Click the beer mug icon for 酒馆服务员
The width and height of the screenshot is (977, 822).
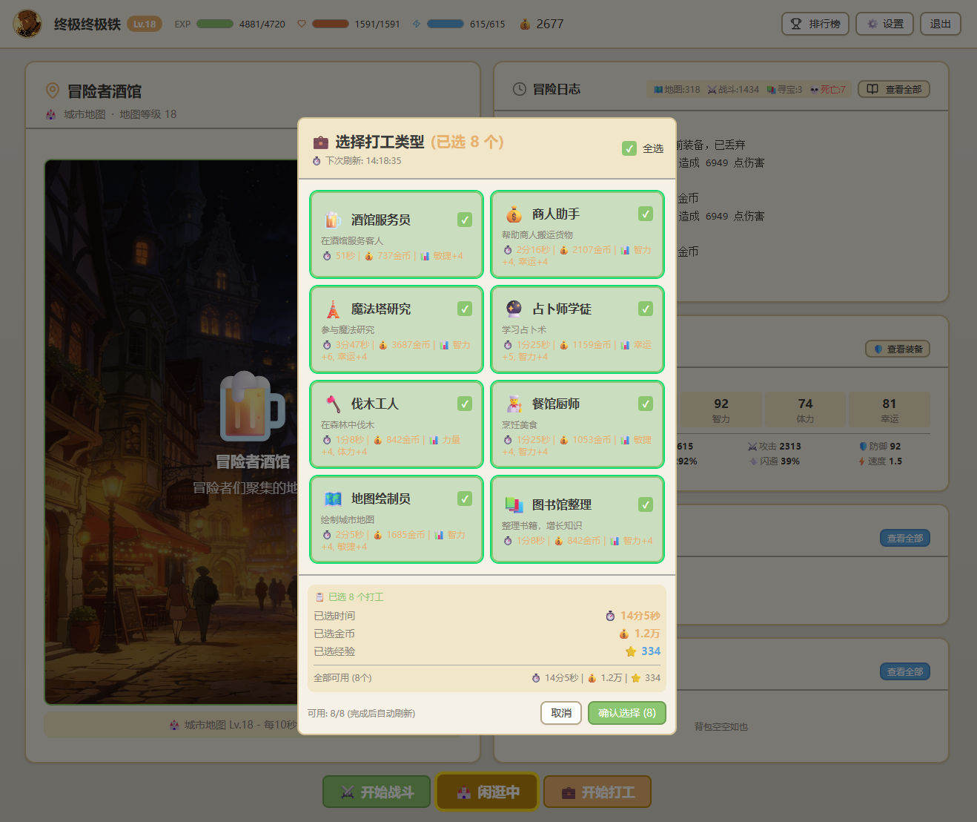click(333, 220)
